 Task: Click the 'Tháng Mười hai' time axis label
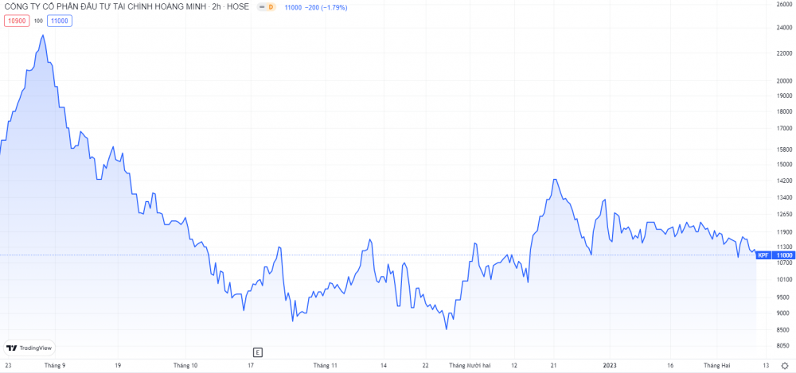(x=470, y=365)
